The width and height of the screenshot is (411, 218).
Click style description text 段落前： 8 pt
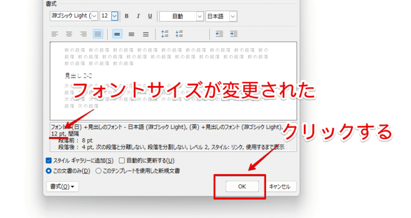pos(76,140)
